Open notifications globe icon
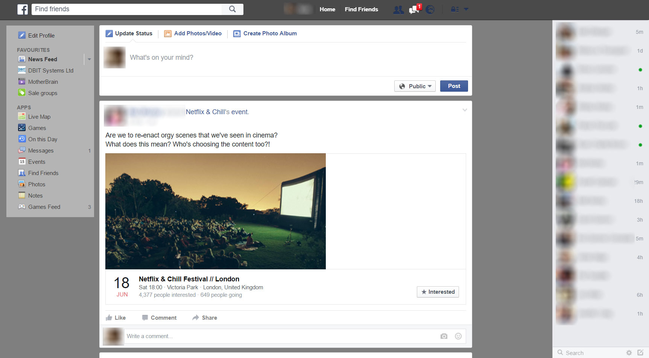This screenshot has width=649, height=358. pos(430,10)
